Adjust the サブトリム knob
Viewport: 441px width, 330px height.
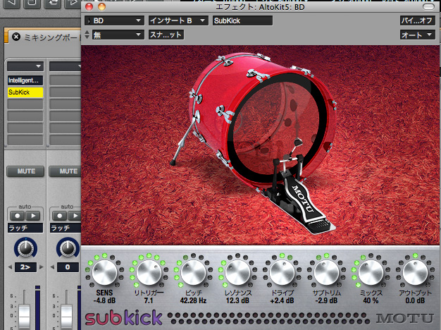tap(326, 272)
